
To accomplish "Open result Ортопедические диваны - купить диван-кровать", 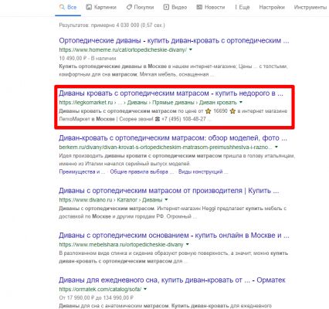I will [x=174, y=41].
